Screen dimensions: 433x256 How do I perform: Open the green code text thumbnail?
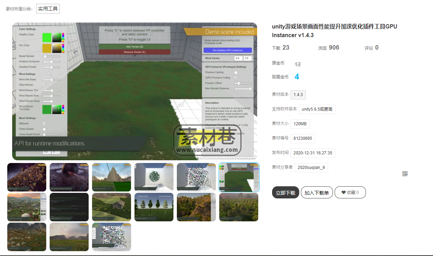tap(69, 207)
